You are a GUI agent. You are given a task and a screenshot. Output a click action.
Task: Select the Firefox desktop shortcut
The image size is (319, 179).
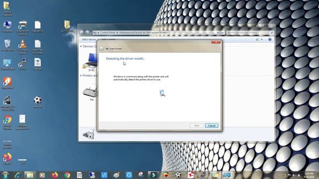(x=7, y=159)
